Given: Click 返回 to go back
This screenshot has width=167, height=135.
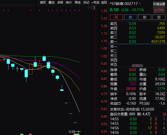Looking at the screenshot, I should point(104,2).
